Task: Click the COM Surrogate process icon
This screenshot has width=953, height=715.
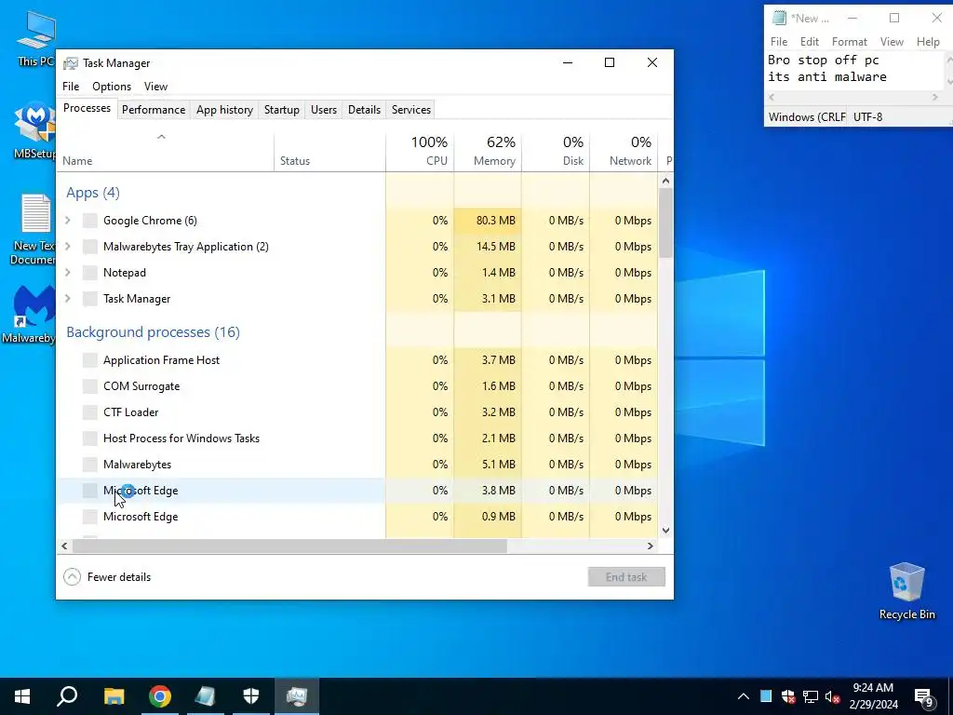Action: pos(90,386)
